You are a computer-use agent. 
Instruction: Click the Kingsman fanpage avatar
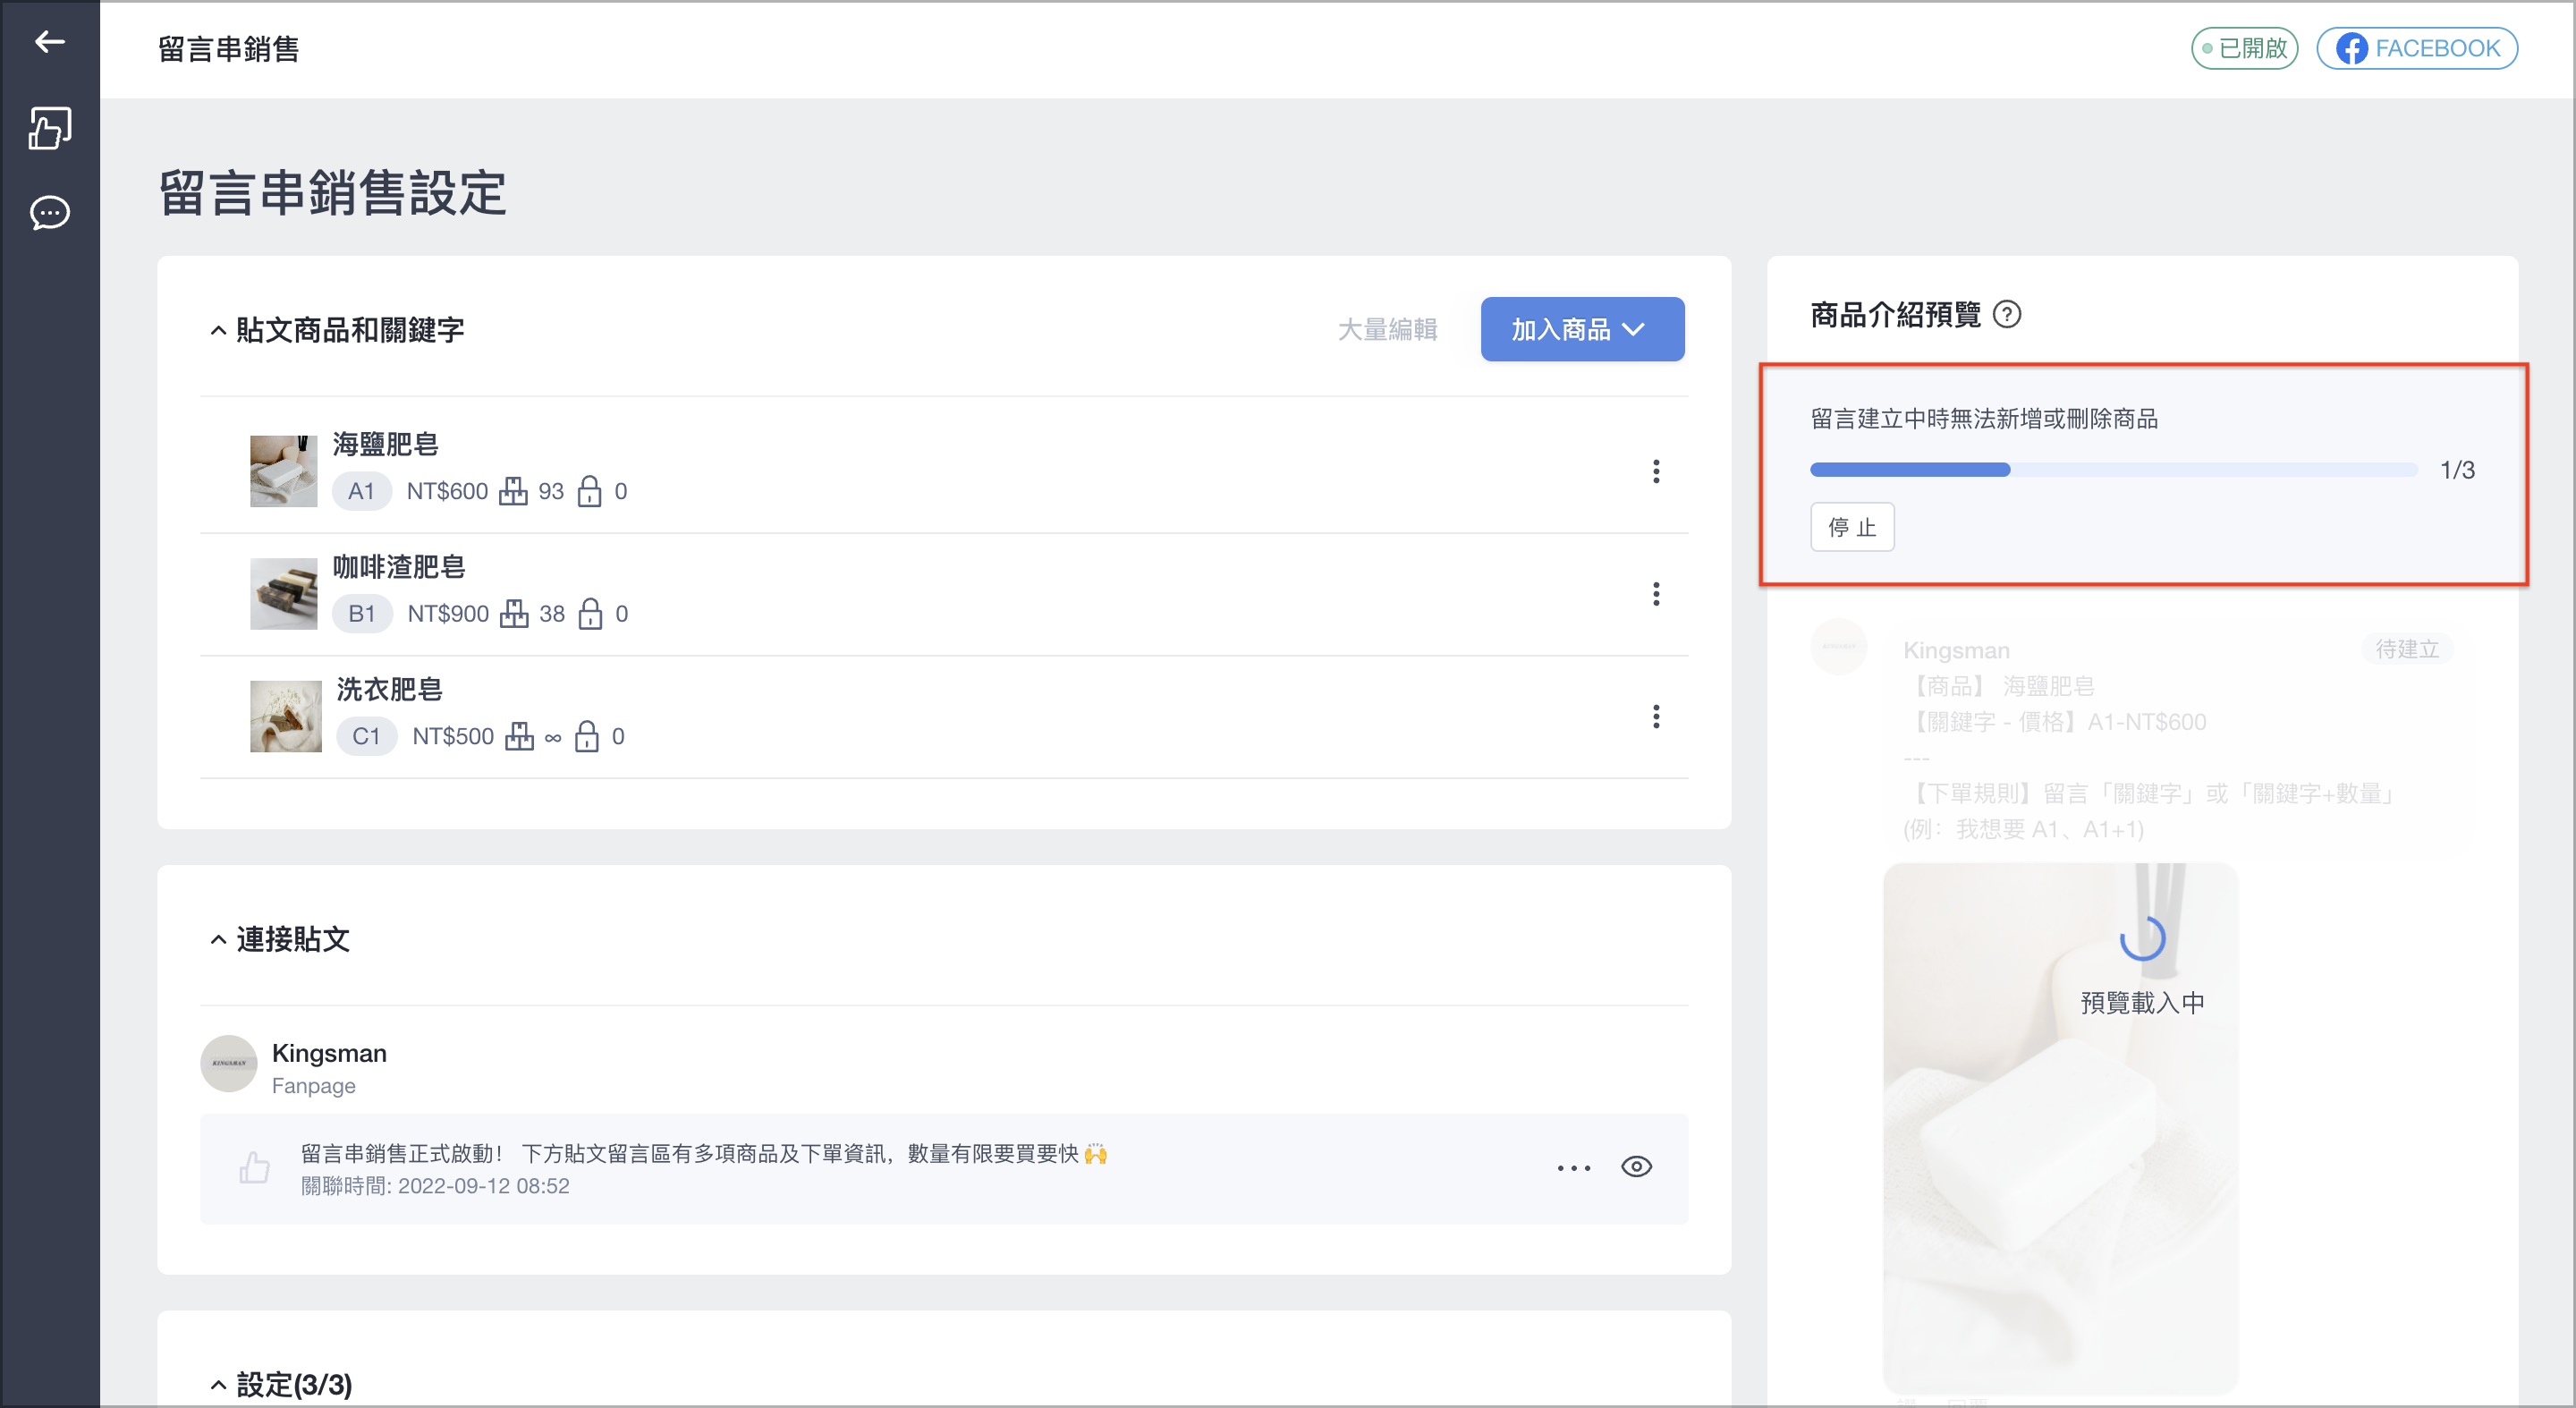pos(229,1063)
